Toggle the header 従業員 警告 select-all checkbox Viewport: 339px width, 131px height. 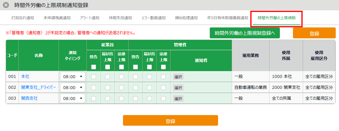coord(94,67)
